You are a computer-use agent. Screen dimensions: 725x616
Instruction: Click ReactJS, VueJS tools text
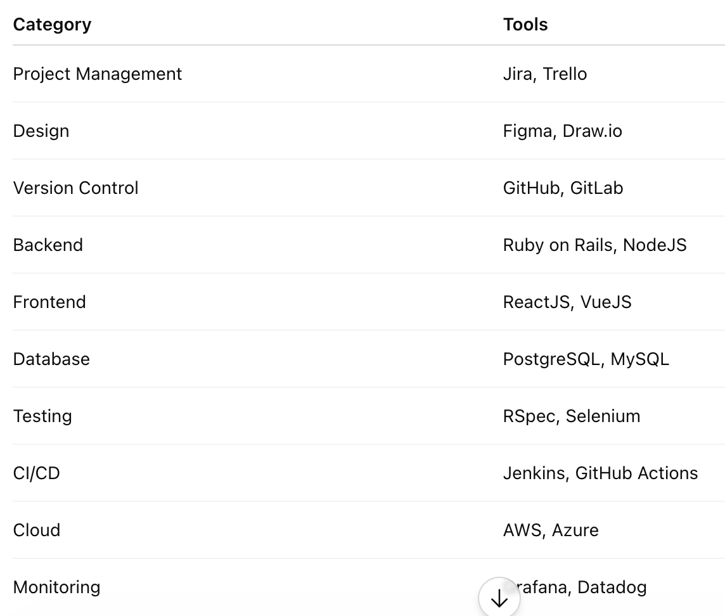point(567,302)
